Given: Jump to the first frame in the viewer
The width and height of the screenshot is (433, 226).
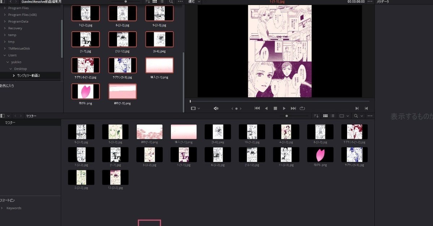Looking at the screenshot, I should pos(257,108).
